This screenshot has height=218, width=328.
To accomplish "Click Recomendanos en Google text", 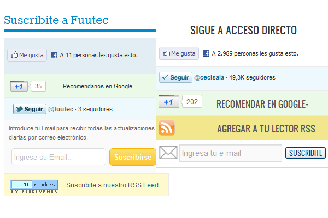I will click(98, 86).
